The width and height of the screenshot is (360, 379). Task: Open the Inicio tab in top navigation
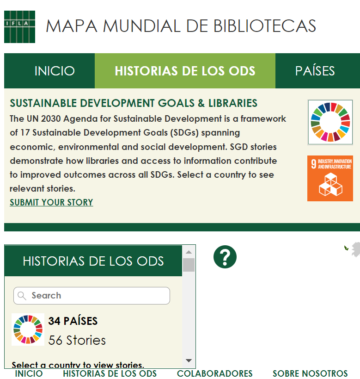[55, 71]
